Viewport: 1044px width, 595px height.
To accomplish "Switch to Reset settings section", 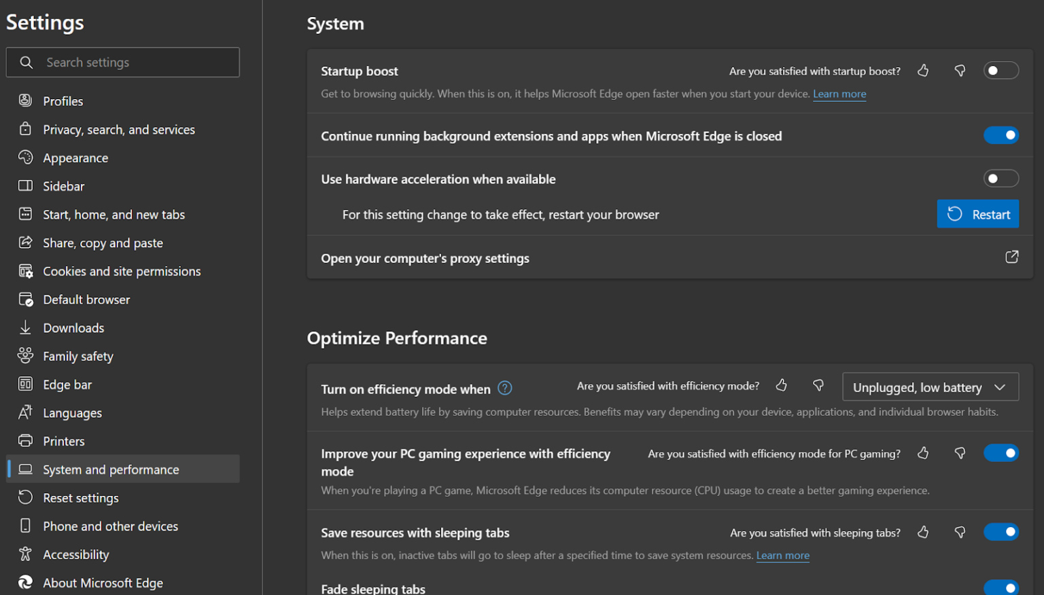I will pos(80,497).
